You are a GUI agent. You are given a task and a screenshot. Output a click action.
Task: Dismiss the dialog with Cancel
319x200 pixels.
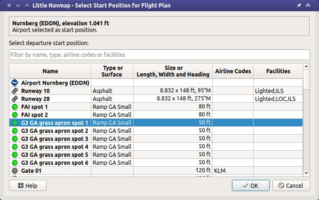[291, 185]
